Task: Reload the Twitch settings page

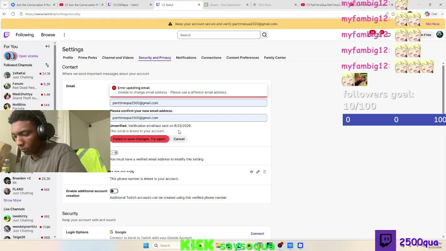Action: pyautogui.click(x=13, y=14)
